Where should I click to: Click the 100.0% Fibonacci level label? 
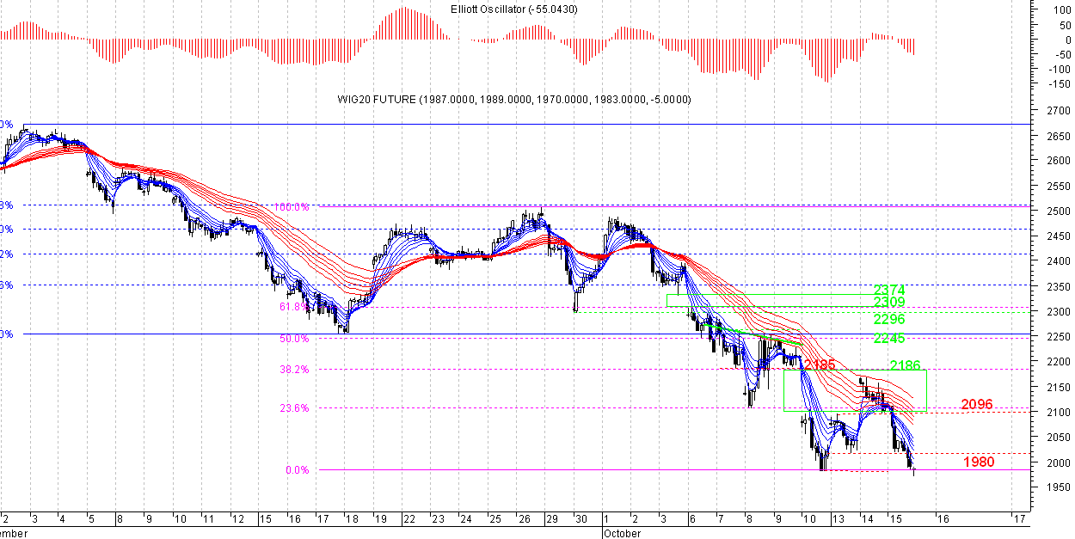click(x=292, y=207)
